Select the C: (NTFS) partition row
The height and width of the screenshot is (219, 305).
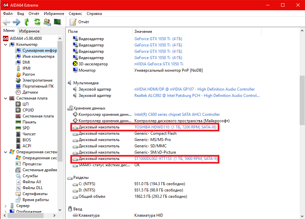[x=129, y=184]
